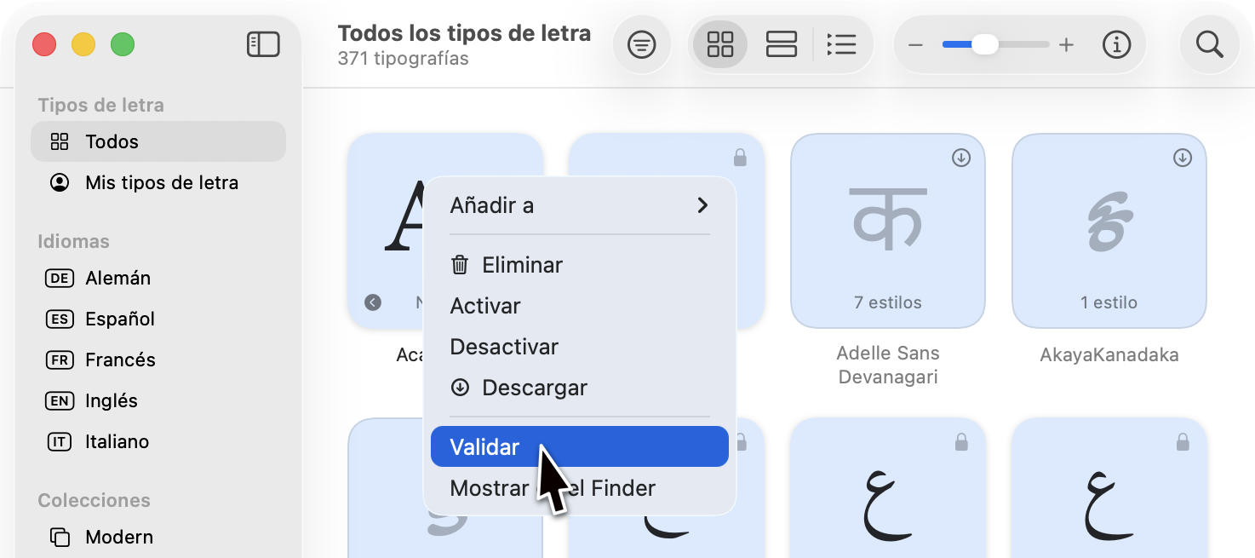Download the AkayaKanadaka font via its arrow icon
The height and width of the screenshot is (558, 1255).
click(x=1182, y=157)
